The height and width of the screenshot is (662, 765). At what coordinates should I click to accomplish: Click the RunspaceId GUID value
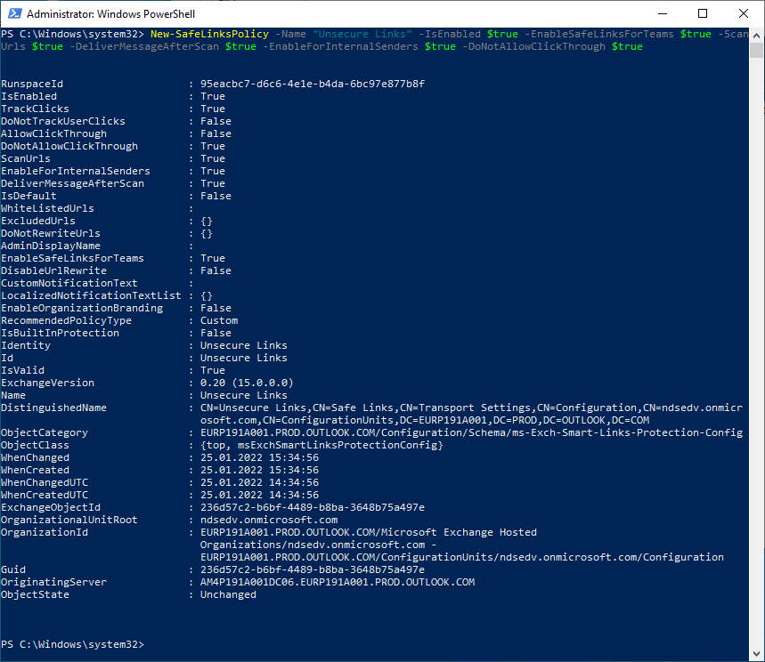click(313, 84)
